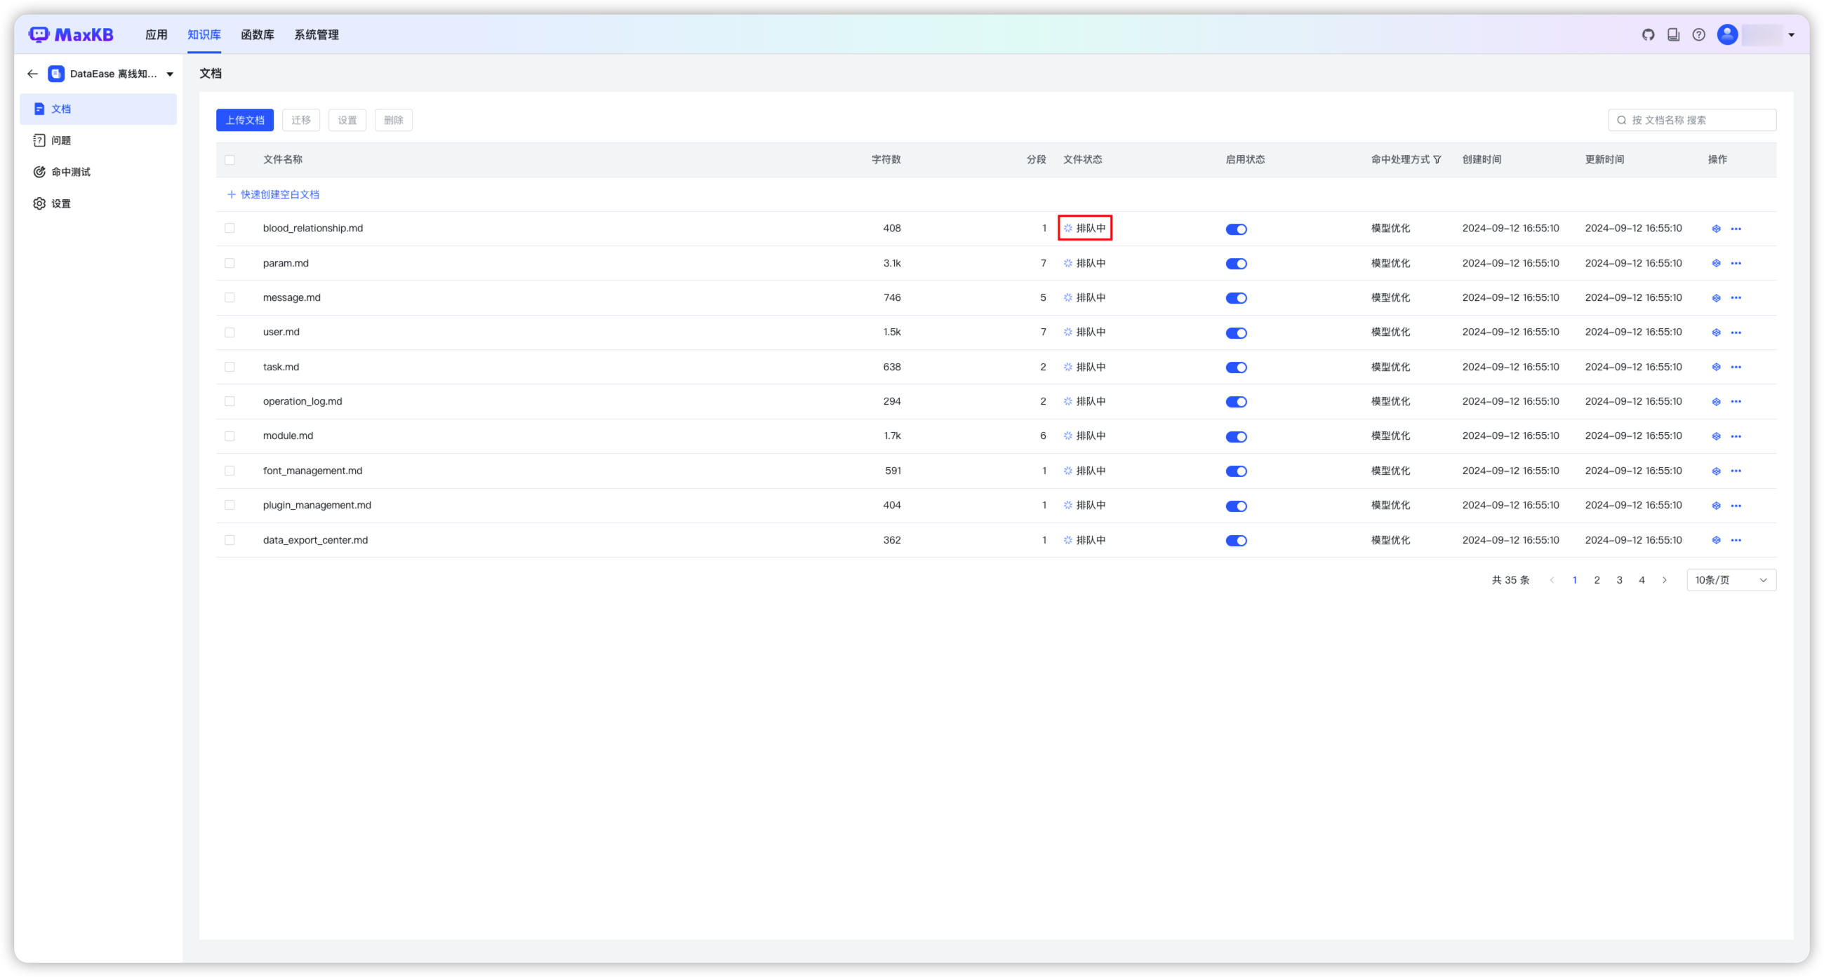The width and height of the screenshot is (1824, 977).
Task: Click the user avatar icon
Action: pos(1727,34)
